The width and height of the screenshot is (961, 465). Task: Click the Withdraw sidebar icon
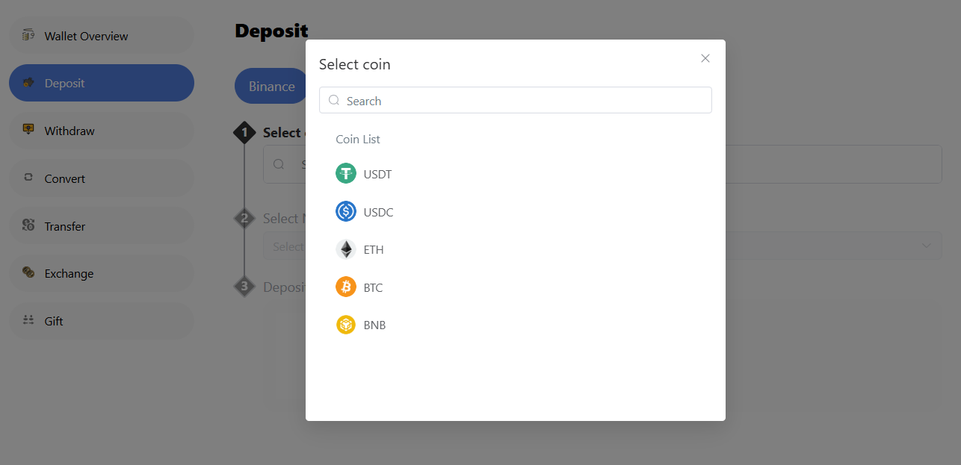tap(28, 130)
